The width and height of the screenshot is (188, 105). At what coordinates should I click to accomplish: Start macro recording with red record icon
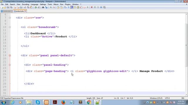tap(92, 7)
